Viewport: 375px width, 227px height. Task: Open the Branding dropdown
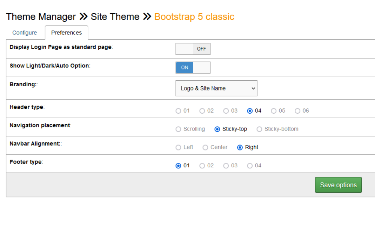pyautogui.click(x=216, y=88)
